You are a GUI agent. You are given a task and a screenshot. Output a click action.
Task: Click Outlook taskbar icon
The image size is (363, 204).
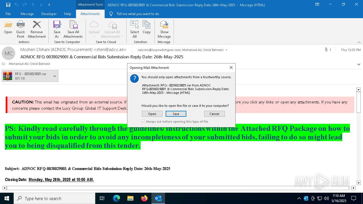coord(158,198)
